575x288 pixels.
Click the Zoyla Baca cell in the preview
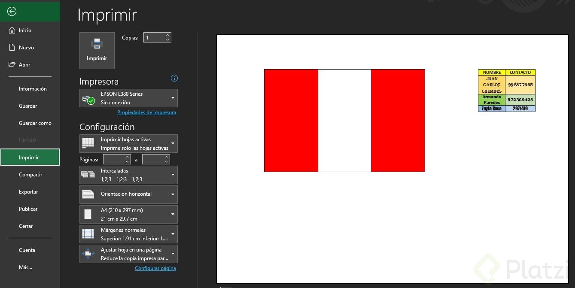pyautogui.click(x=492, y=109)
